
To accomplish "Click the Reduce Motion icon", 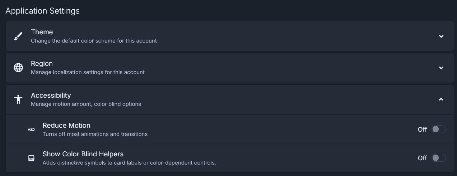I will 32,129.
